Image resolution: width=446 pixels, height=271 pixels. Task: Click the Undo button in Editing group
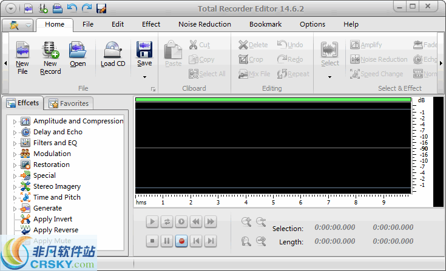point(290,45)
